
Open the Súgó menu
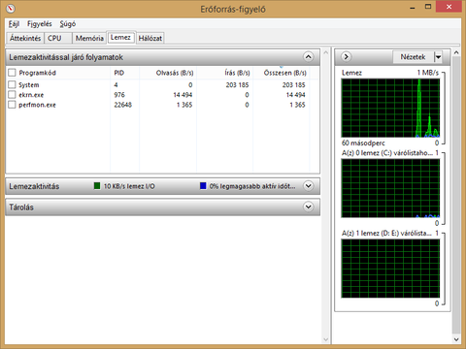pyautogui.click(x=68, y=24)
